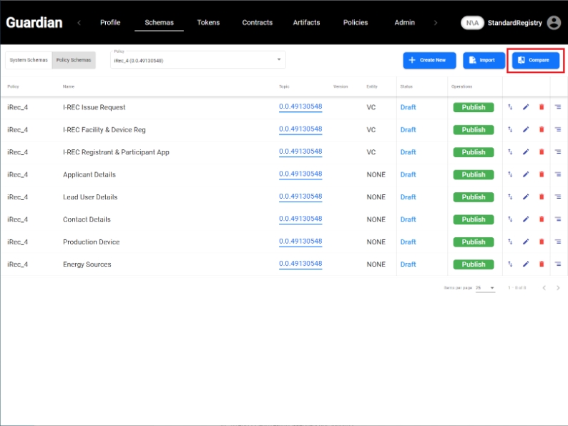Select the Policy Schemas toggle
Viewport: 568px width, 426px height.
(74, 60)
